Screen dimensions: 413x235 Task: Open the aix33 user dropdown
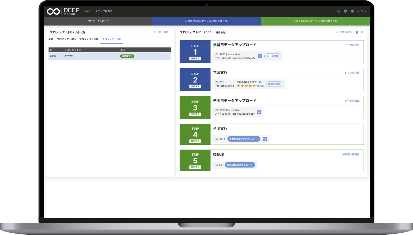pyautogui.click(x=362, y=11)
